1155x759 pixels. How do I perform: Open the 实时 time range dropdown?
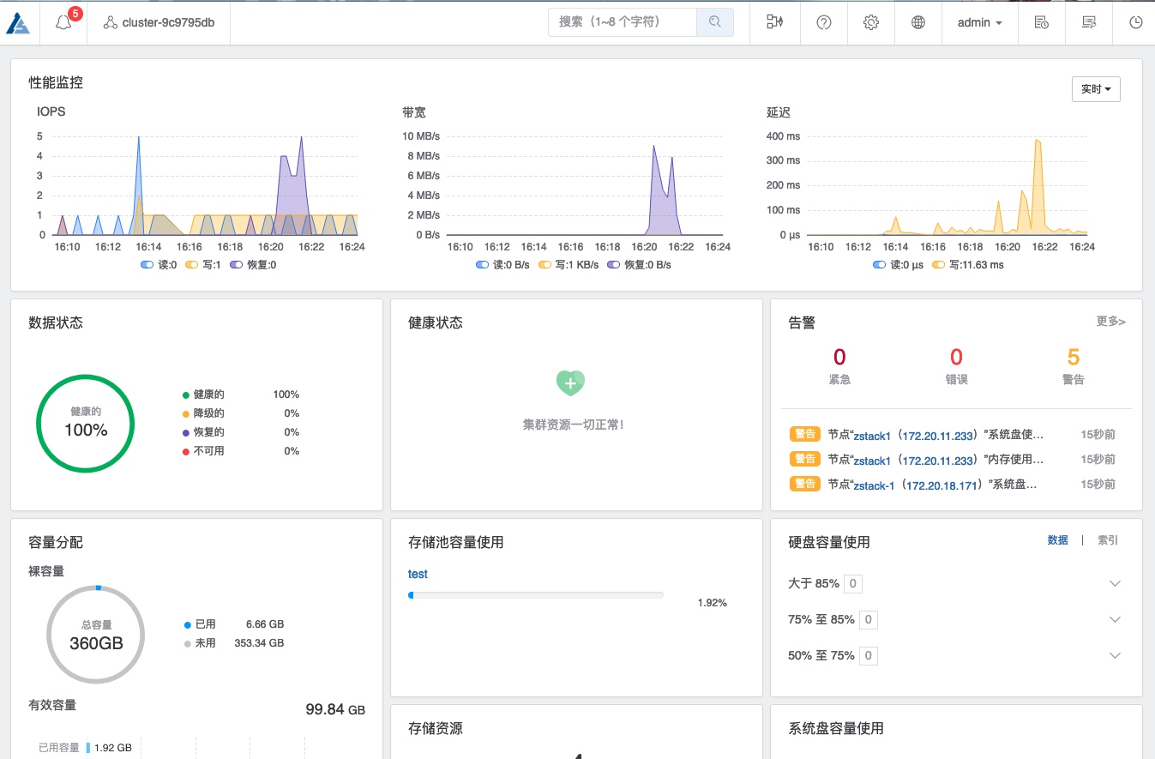click(1096, 89)
